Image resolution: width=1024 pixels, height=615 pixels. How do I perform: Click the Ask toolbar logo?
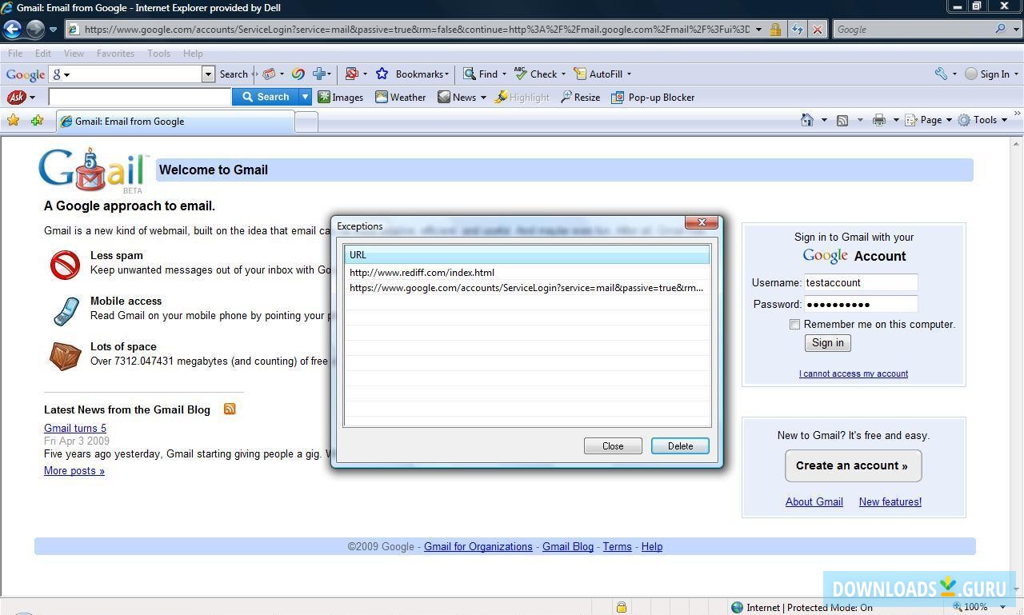[x=16, y=98]
